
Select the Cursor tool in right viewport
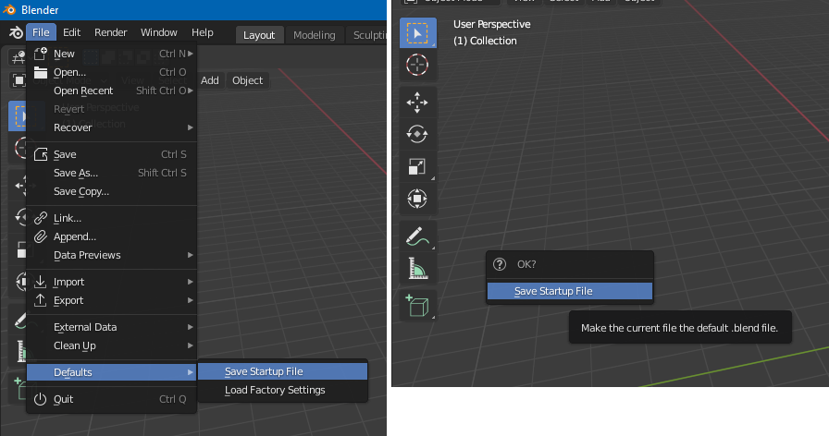coord(417,65)
